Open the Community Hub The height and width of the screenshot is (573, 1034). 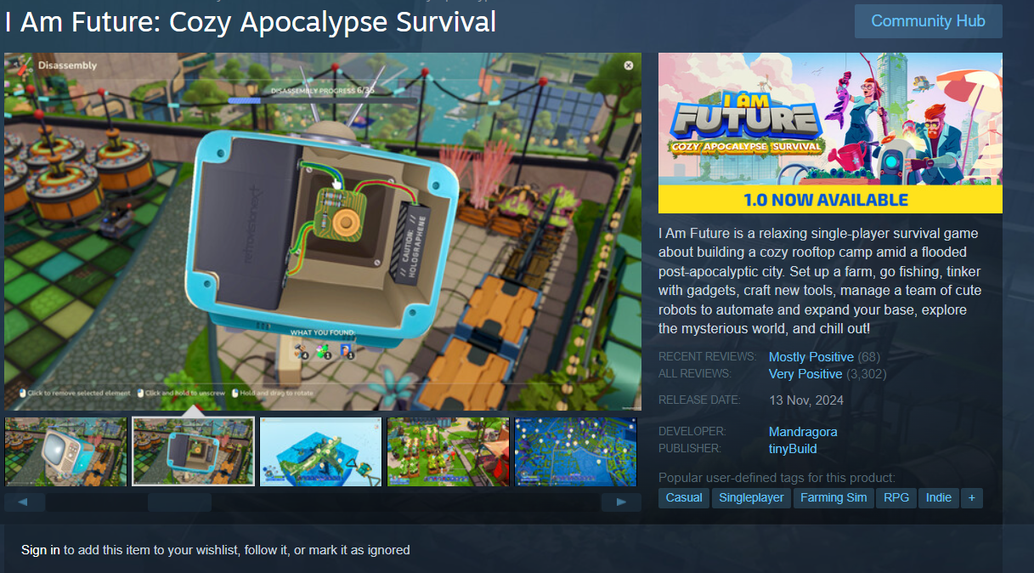pos(928,21)
